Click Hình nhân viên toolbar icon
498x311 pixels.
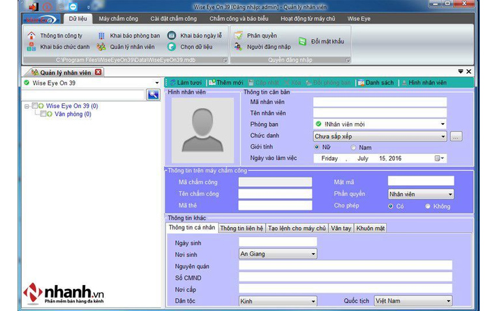(x=404, y=83)
